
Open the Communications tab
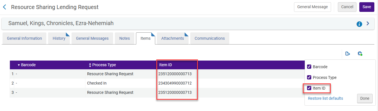pyautogui.click(x=209, y=39)
